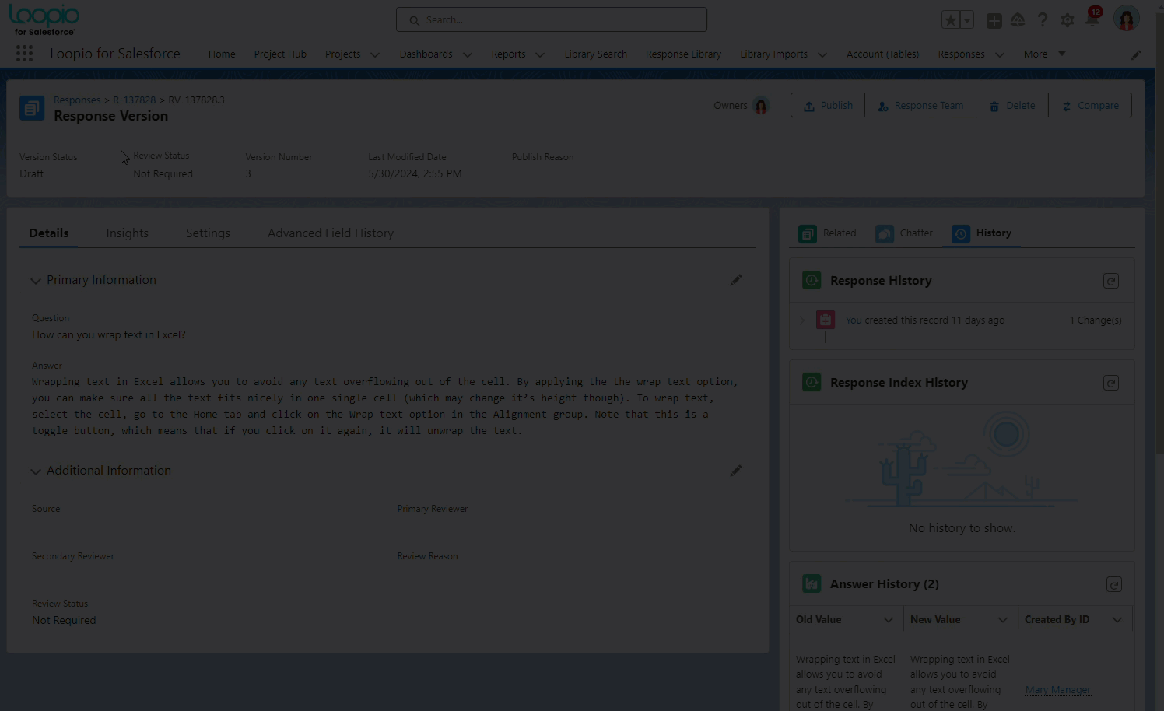Click the Delete button
The width and height of the screenshot is (1164, 711).
pos(1012,106)
